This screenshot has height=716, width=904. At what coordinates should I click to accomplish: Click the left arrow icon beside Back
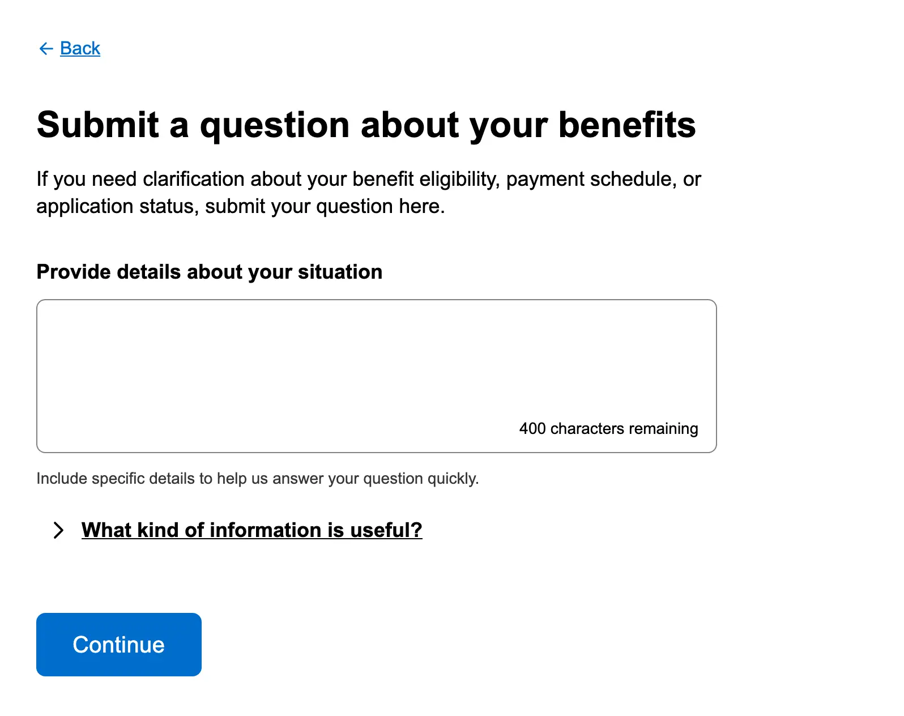click(46, 49)
